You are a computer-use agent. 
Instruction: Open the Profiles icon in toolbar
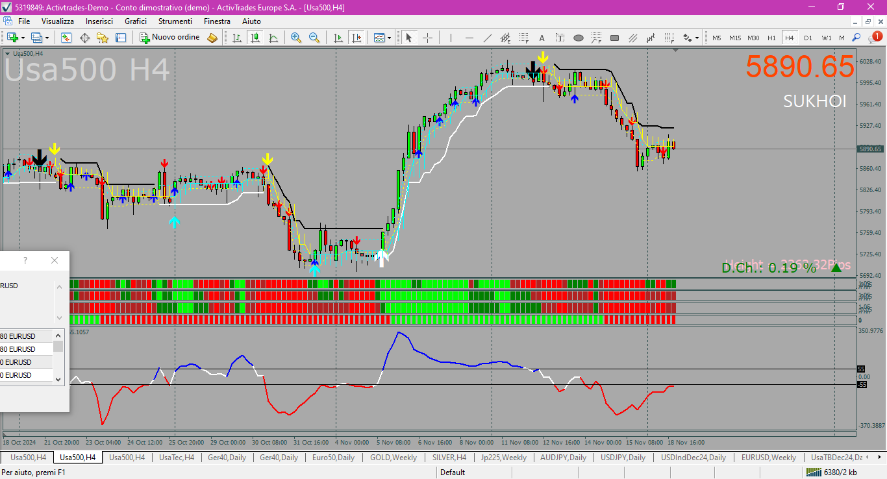(36, 38)
